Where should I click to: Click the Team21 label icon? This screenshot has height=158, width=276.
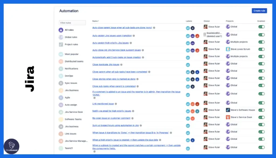point(61,148)
